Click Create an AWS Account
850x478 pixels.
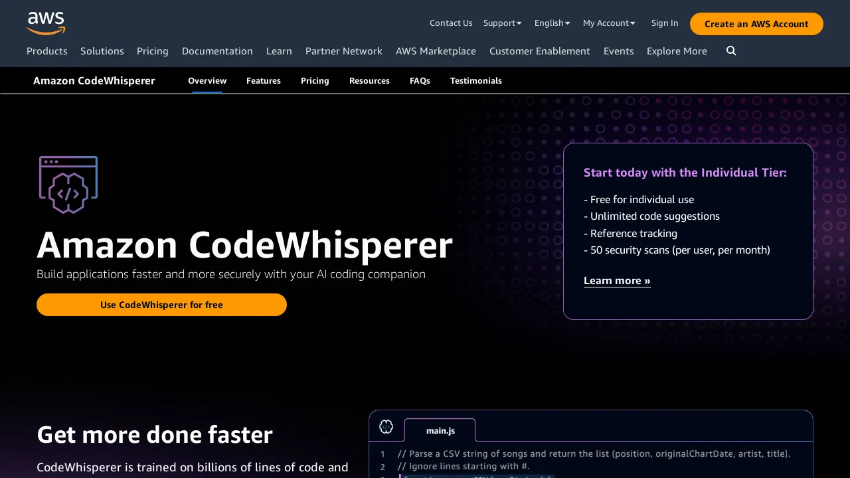point(756,23)
